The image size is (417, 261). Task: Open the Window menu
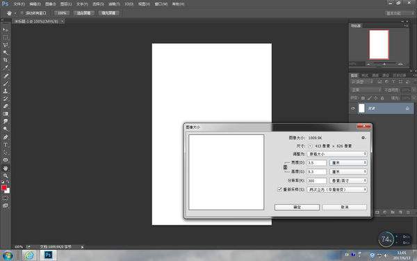pyautogui.click(x=161, y=4)
